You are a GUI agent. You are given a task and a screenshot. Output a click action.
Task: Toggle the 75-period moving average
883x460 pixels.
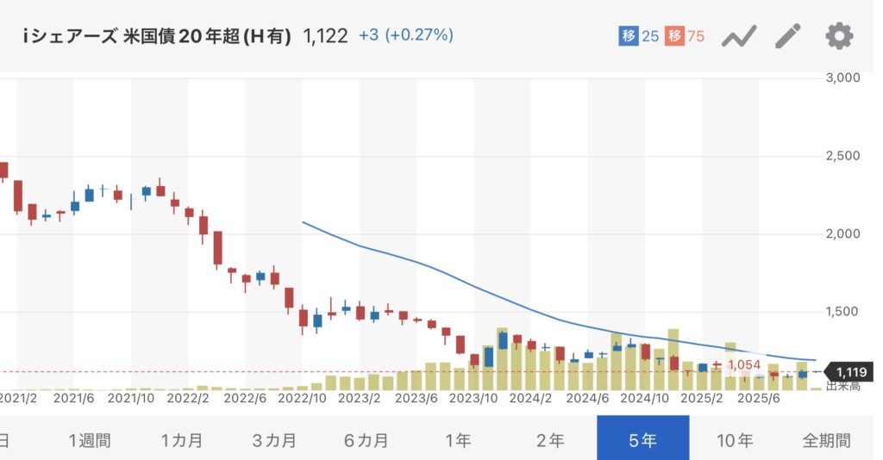tap(686, 36)
